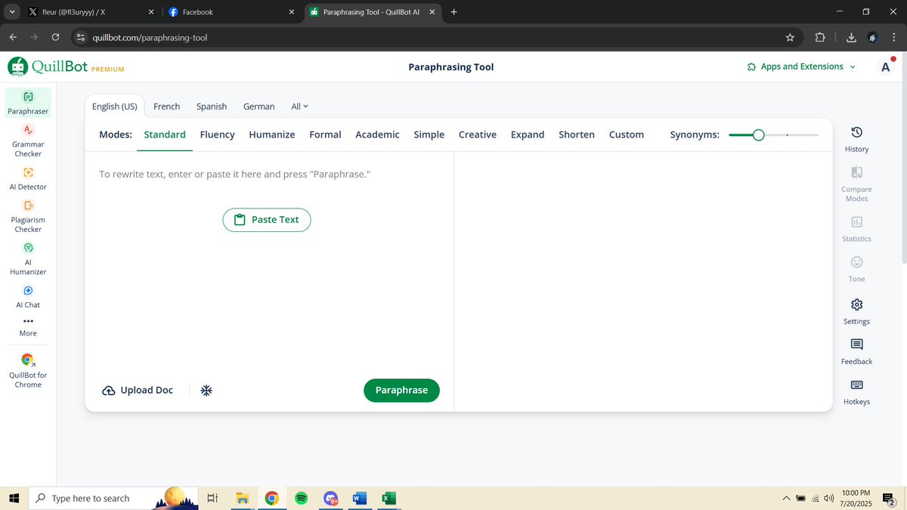Open the Paraphraser tool in sidebar
The image size is (907, 510).
(x=28, y=104)
